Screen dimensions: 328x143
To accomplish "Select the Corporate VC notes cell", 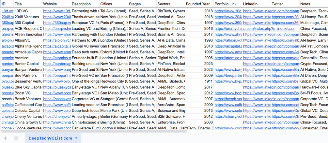I will [x=314, y=99].
